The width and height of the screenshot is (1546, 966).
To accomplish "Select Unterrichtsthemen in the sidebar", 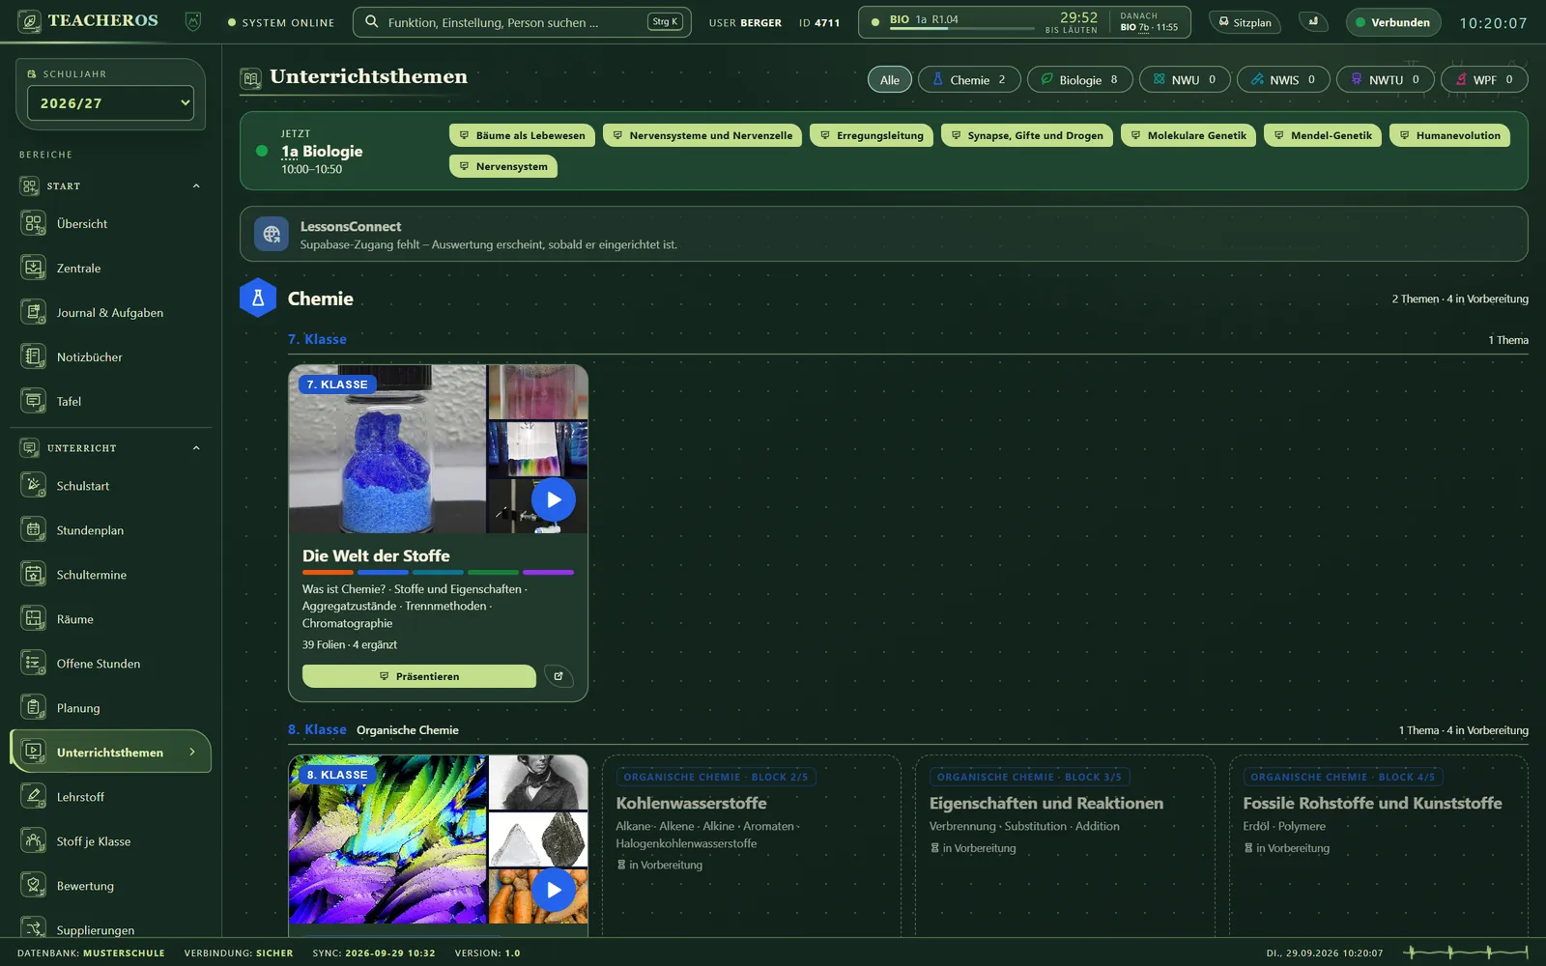I will click(110, 753).
